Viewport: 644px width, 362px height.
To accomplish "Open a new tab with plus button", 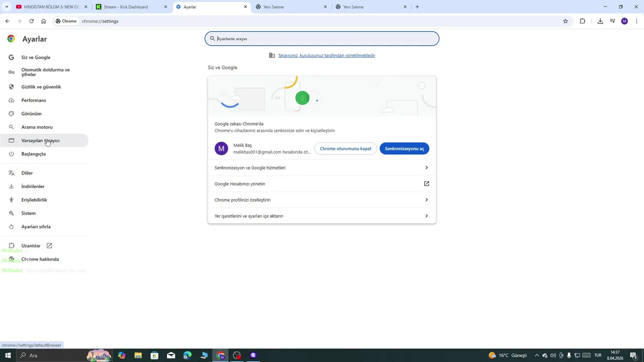I will (x=417, y=7).
